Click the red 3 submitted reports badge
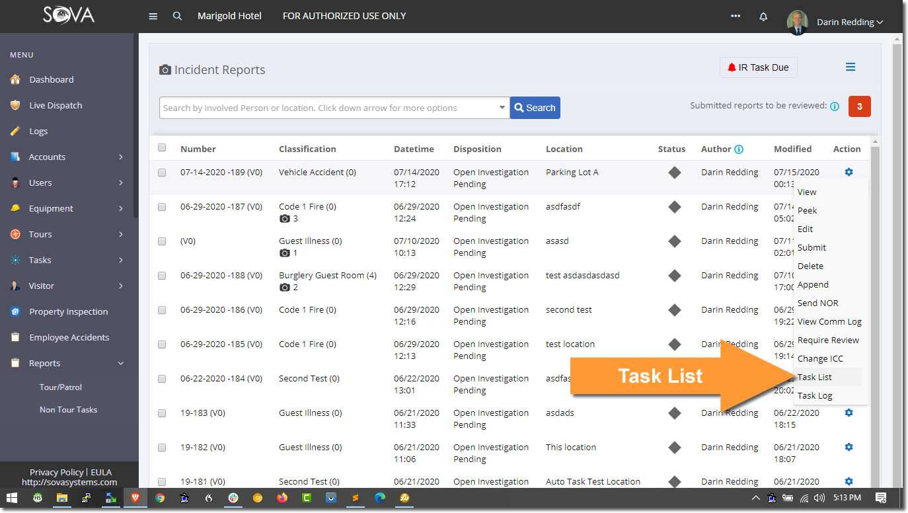The width and height of the screenshot is (908, 513). (859, 106)
